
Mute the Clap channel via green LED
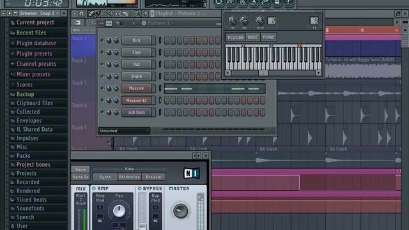pyautogui.click(x=102, y=52)
